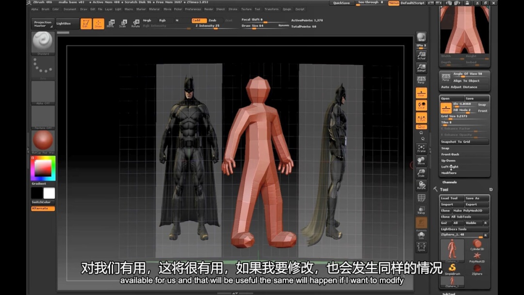Viewport: 524px width, 295px height.
Task: Click the Xpose icon
Action: (421, 247)
